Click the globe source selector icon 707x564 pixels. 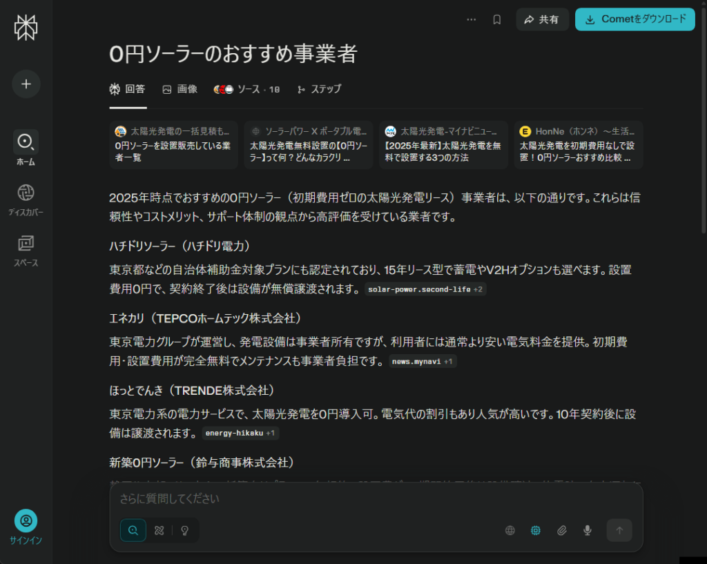510,530
